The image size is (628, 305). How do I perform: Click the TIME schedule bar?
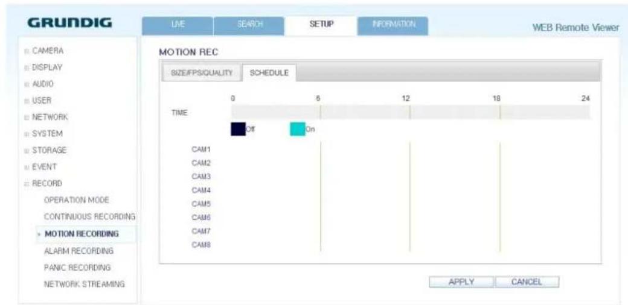(411, 112)
